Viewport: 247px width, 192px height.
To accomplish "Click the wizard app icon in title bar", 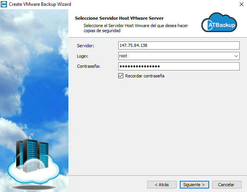I will [x=4, y=4].
